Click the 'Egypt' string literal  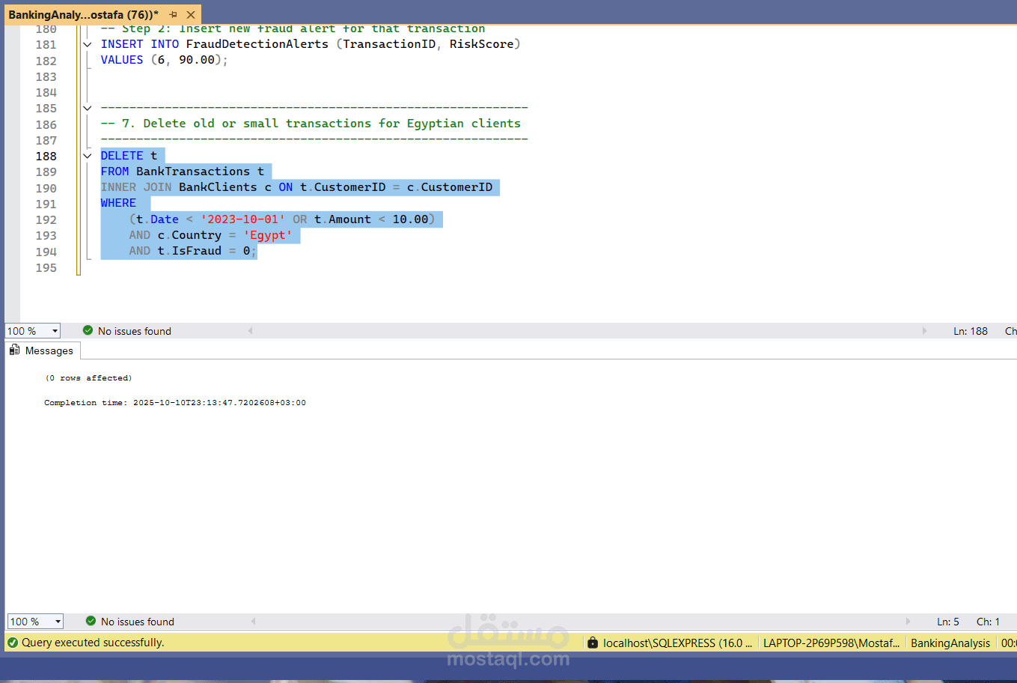click(267, 235)
